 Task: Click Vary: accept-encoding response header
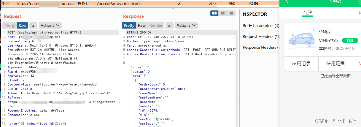coord(147,45)
